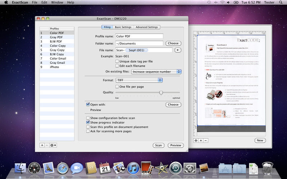Enable Show configuration before scan
This screenshot has height=179, width=287.
[88, 118]
